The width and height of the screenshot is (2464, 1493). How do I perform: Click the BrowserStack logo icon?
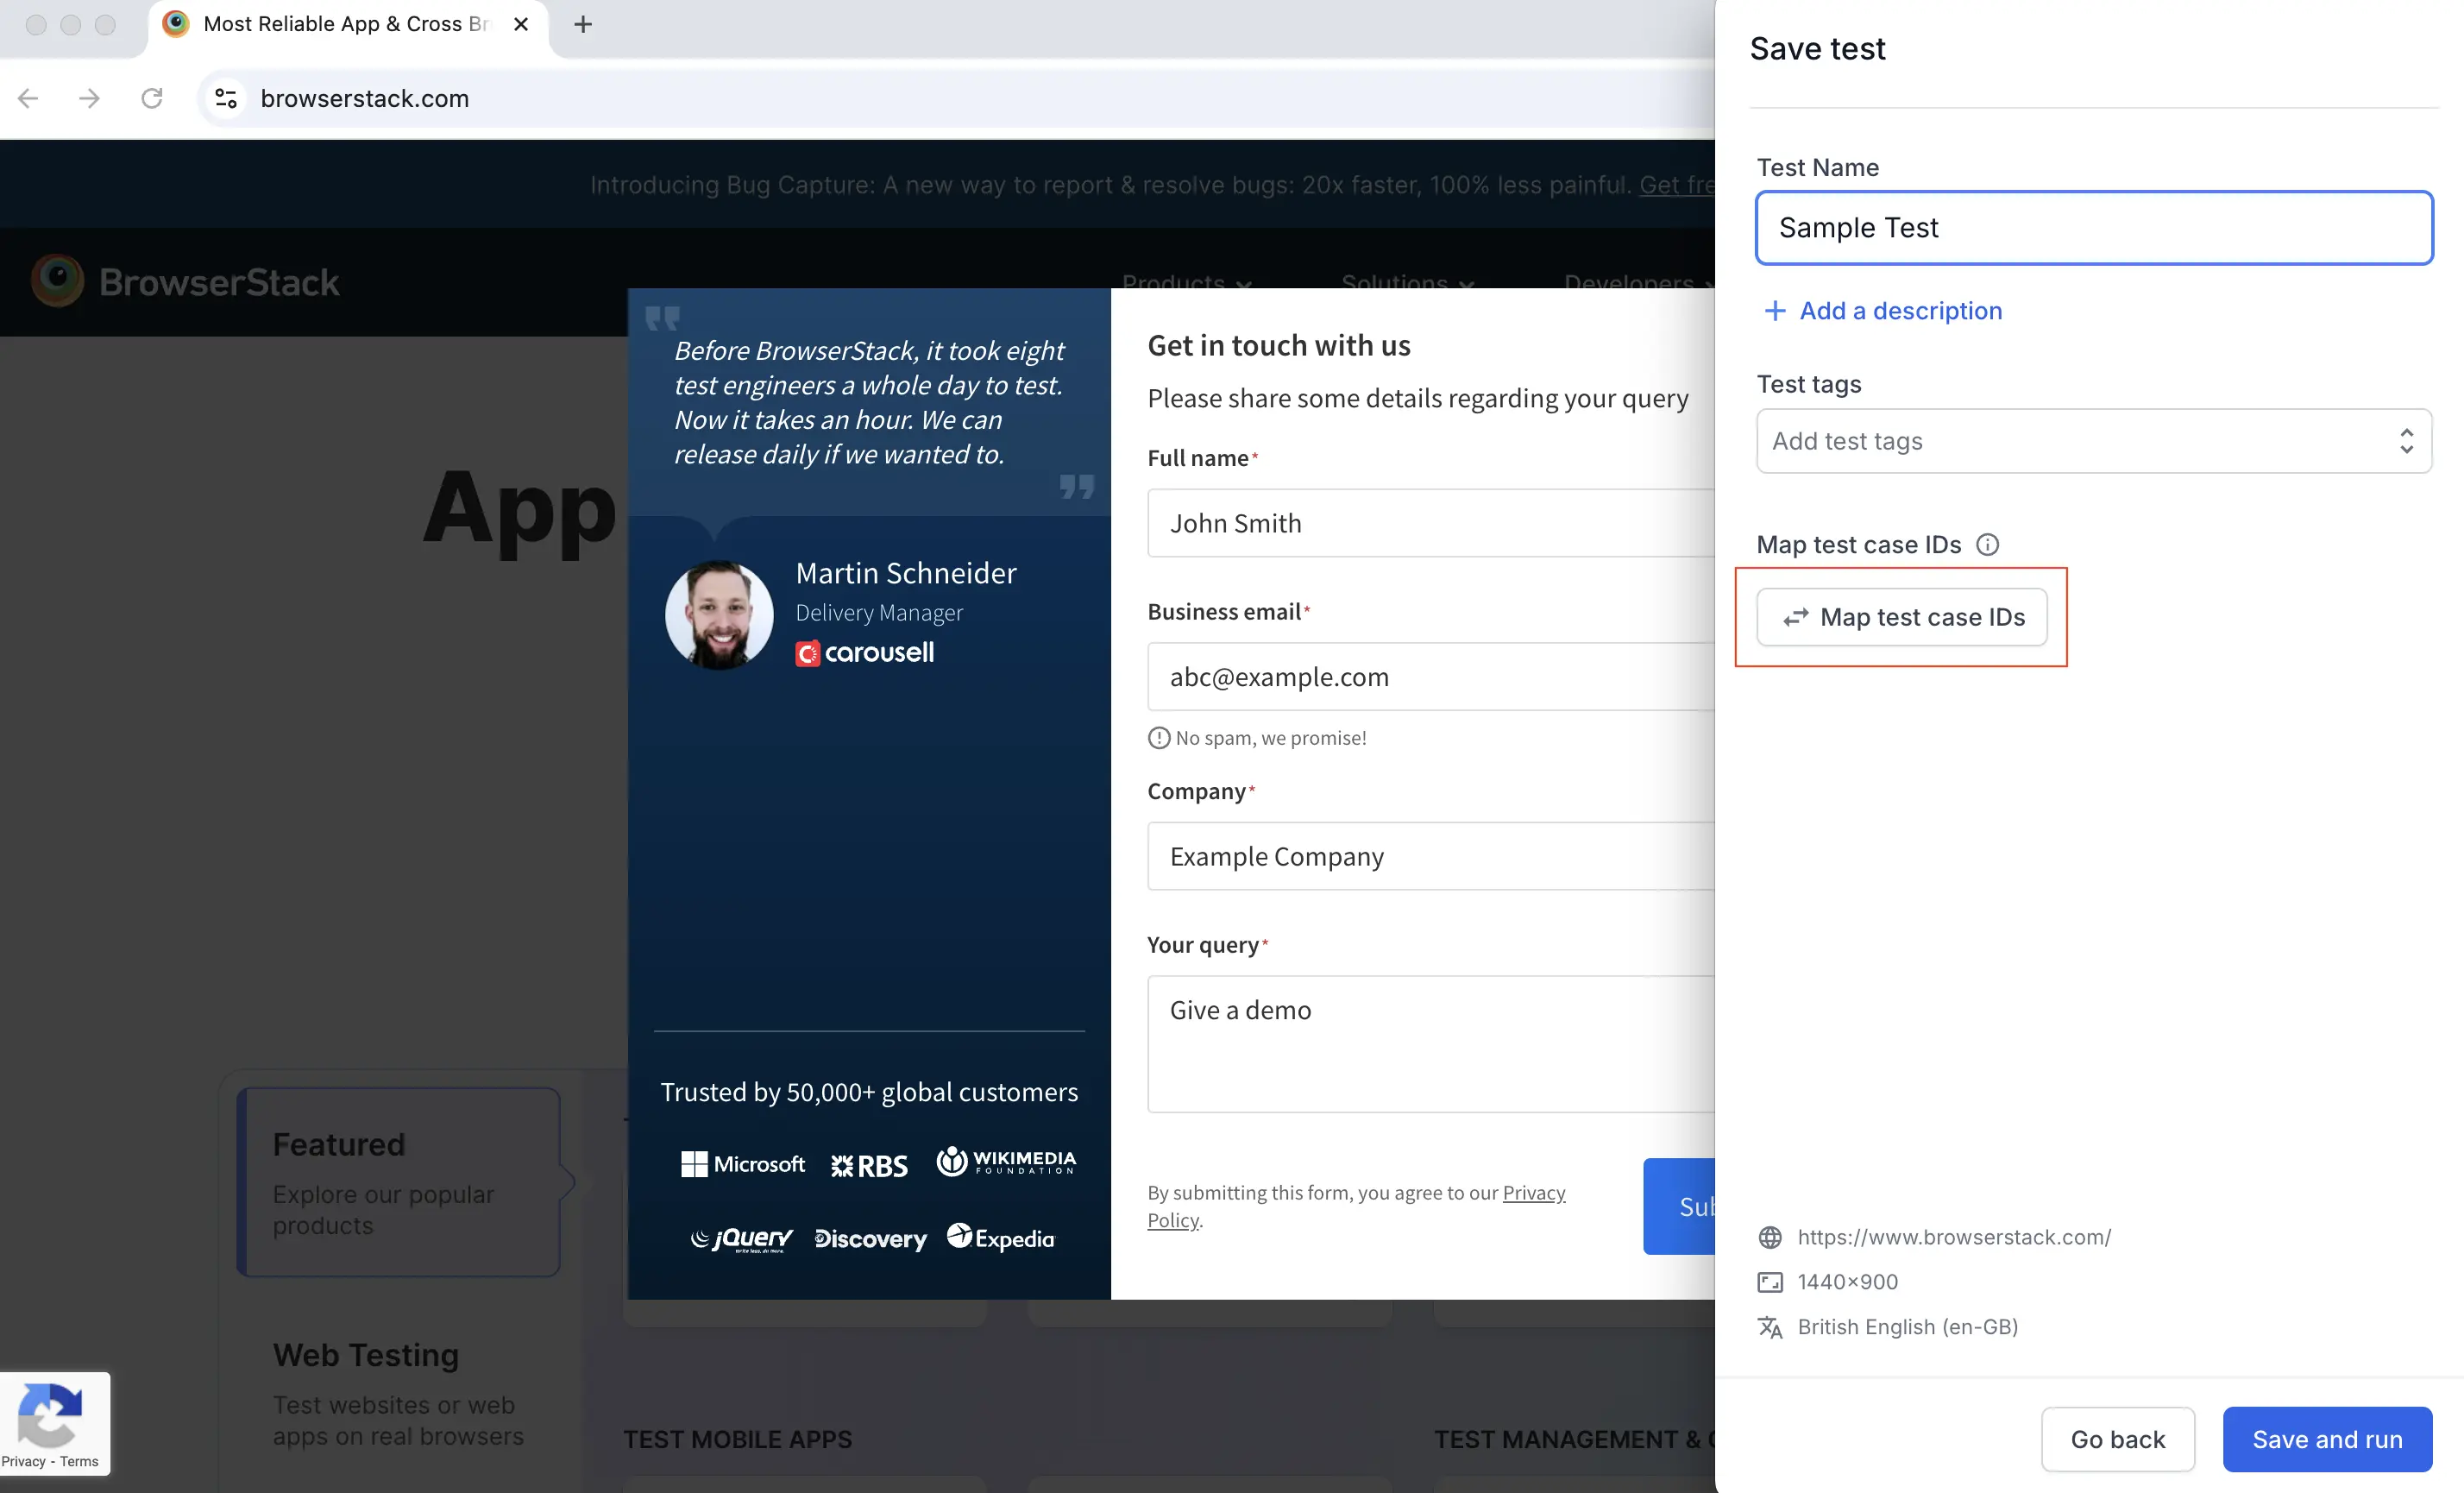coord(58,280)
